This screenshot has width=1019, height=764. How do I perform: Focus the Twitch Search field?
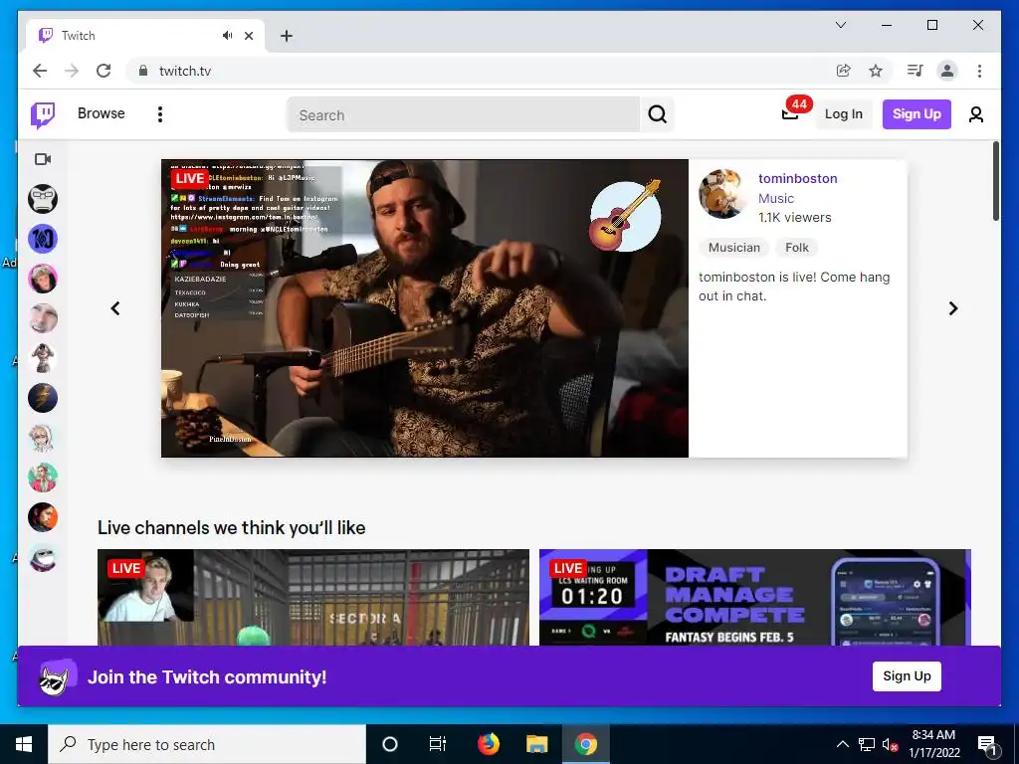464,115
